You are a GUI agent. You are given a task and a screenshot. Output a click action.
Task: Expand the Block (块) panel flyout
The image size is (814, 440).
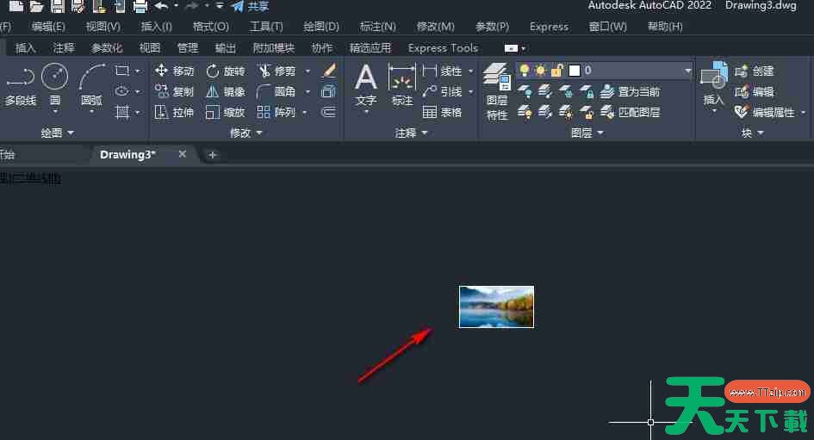752,133
